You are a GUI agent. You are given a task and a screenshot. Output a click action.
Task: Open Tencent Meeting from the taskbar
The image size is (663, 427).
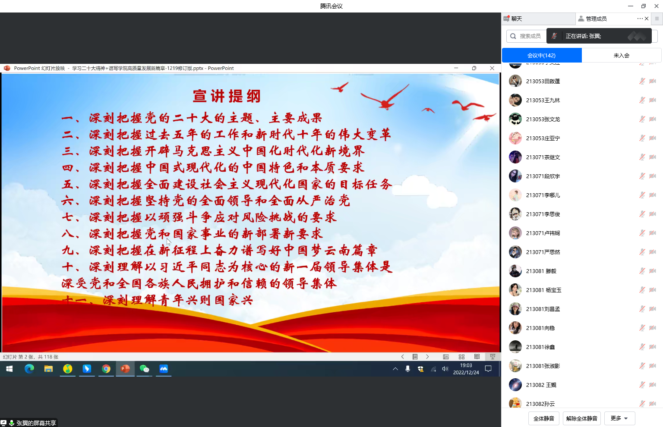tap(163, 369)
